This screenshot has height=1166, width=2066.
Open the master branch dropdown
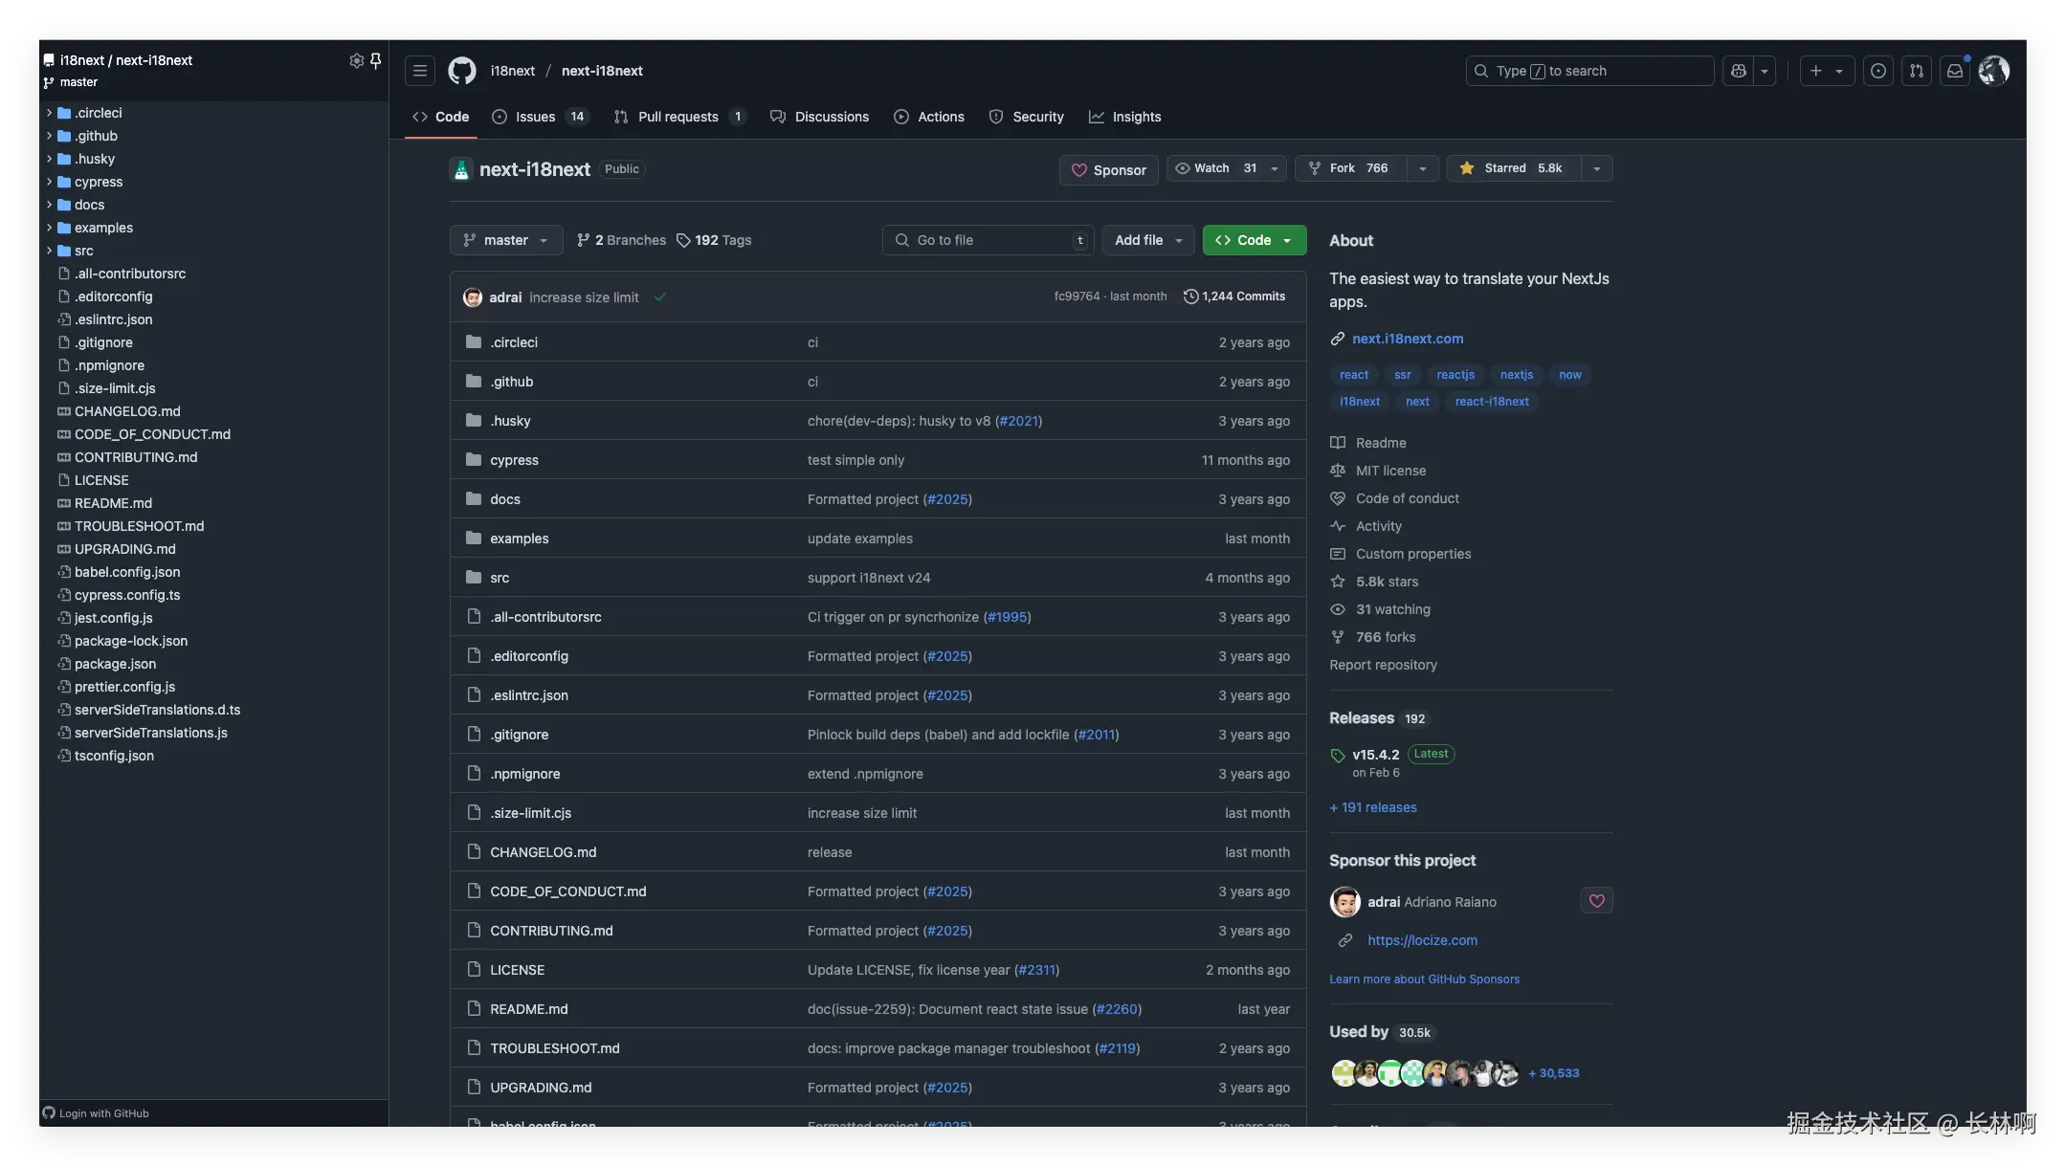coord(505,240)
